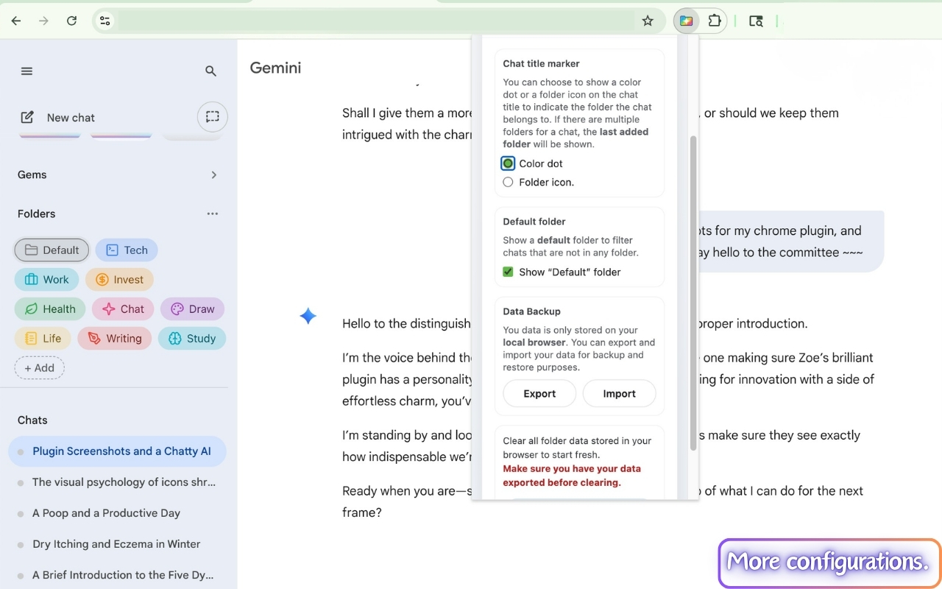Image resolution: width=942 pixels, height=589 pixels.
Task: Click the extension popup vertical scrollbar
Action: [693, 293]
